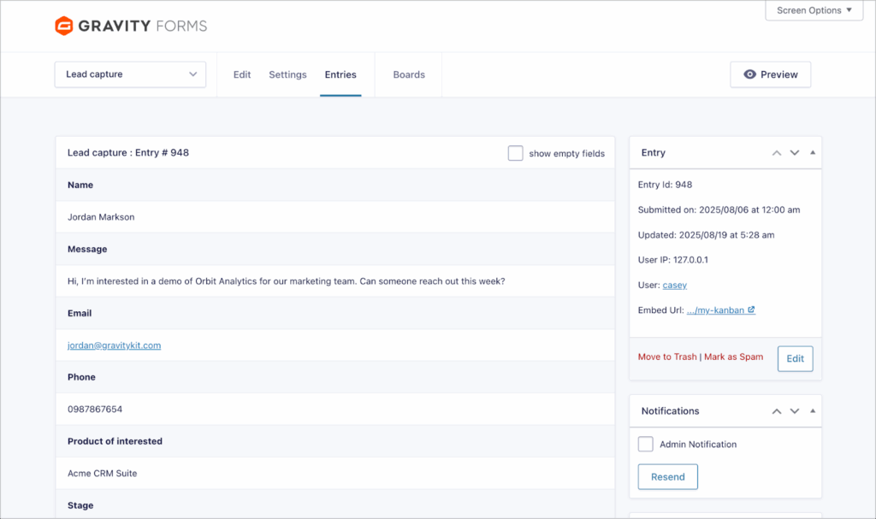The width and height of the screenshot is (876, 519).
Task: Select the Move to Trash link
Action: pos(667,357)
